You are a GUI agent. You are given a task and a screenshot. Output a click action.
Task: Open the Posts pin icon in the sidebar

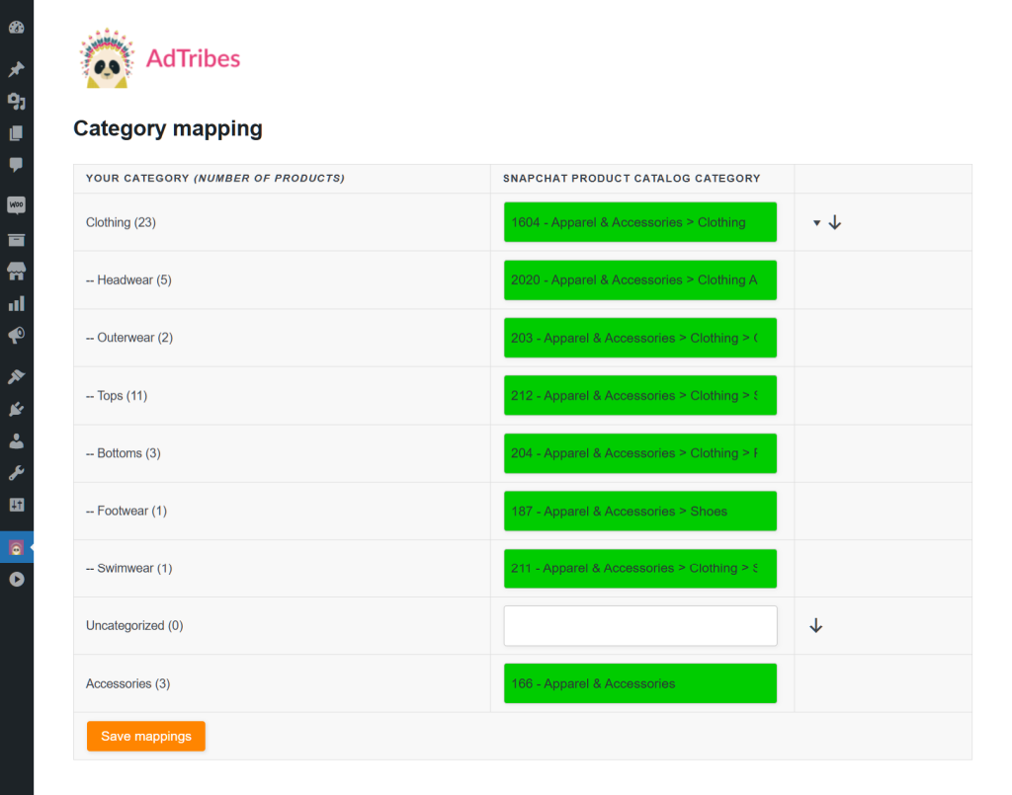[16, 68]
